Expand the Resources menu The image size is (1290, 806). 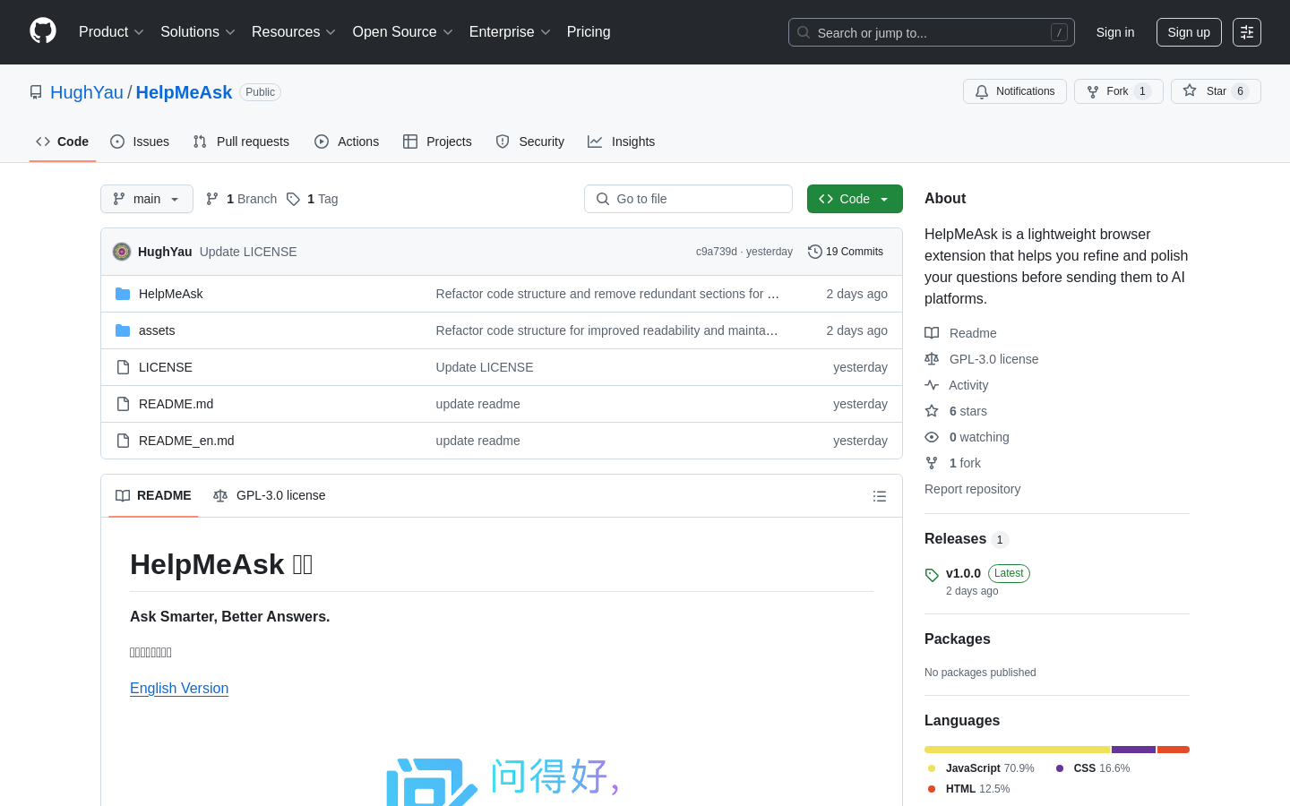[294, 32]
